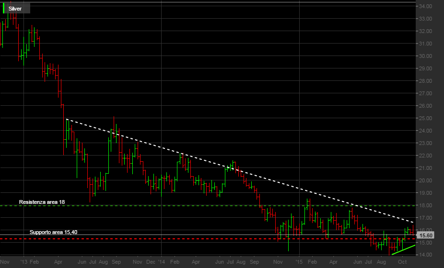Select the 'Resistenza area 18' annotation text
Screen dimensions: 444x268
tap(42, 202)
